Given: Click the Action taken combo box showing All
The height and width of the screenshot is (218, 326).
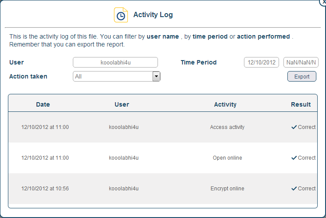Looking at the screenshot, I should click(x=113, y=77).
